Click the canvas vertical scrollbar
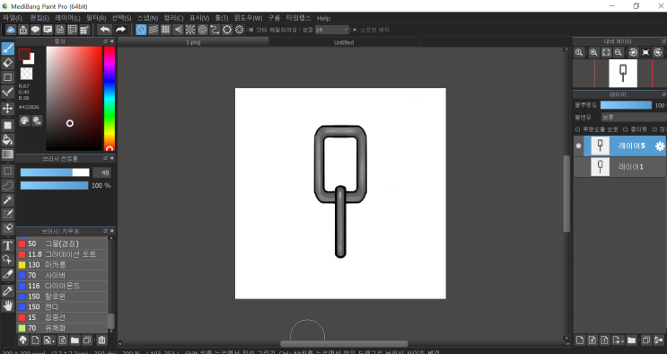Image resolution: width=667 pixels, height=354 pixels. coord(566,194)
